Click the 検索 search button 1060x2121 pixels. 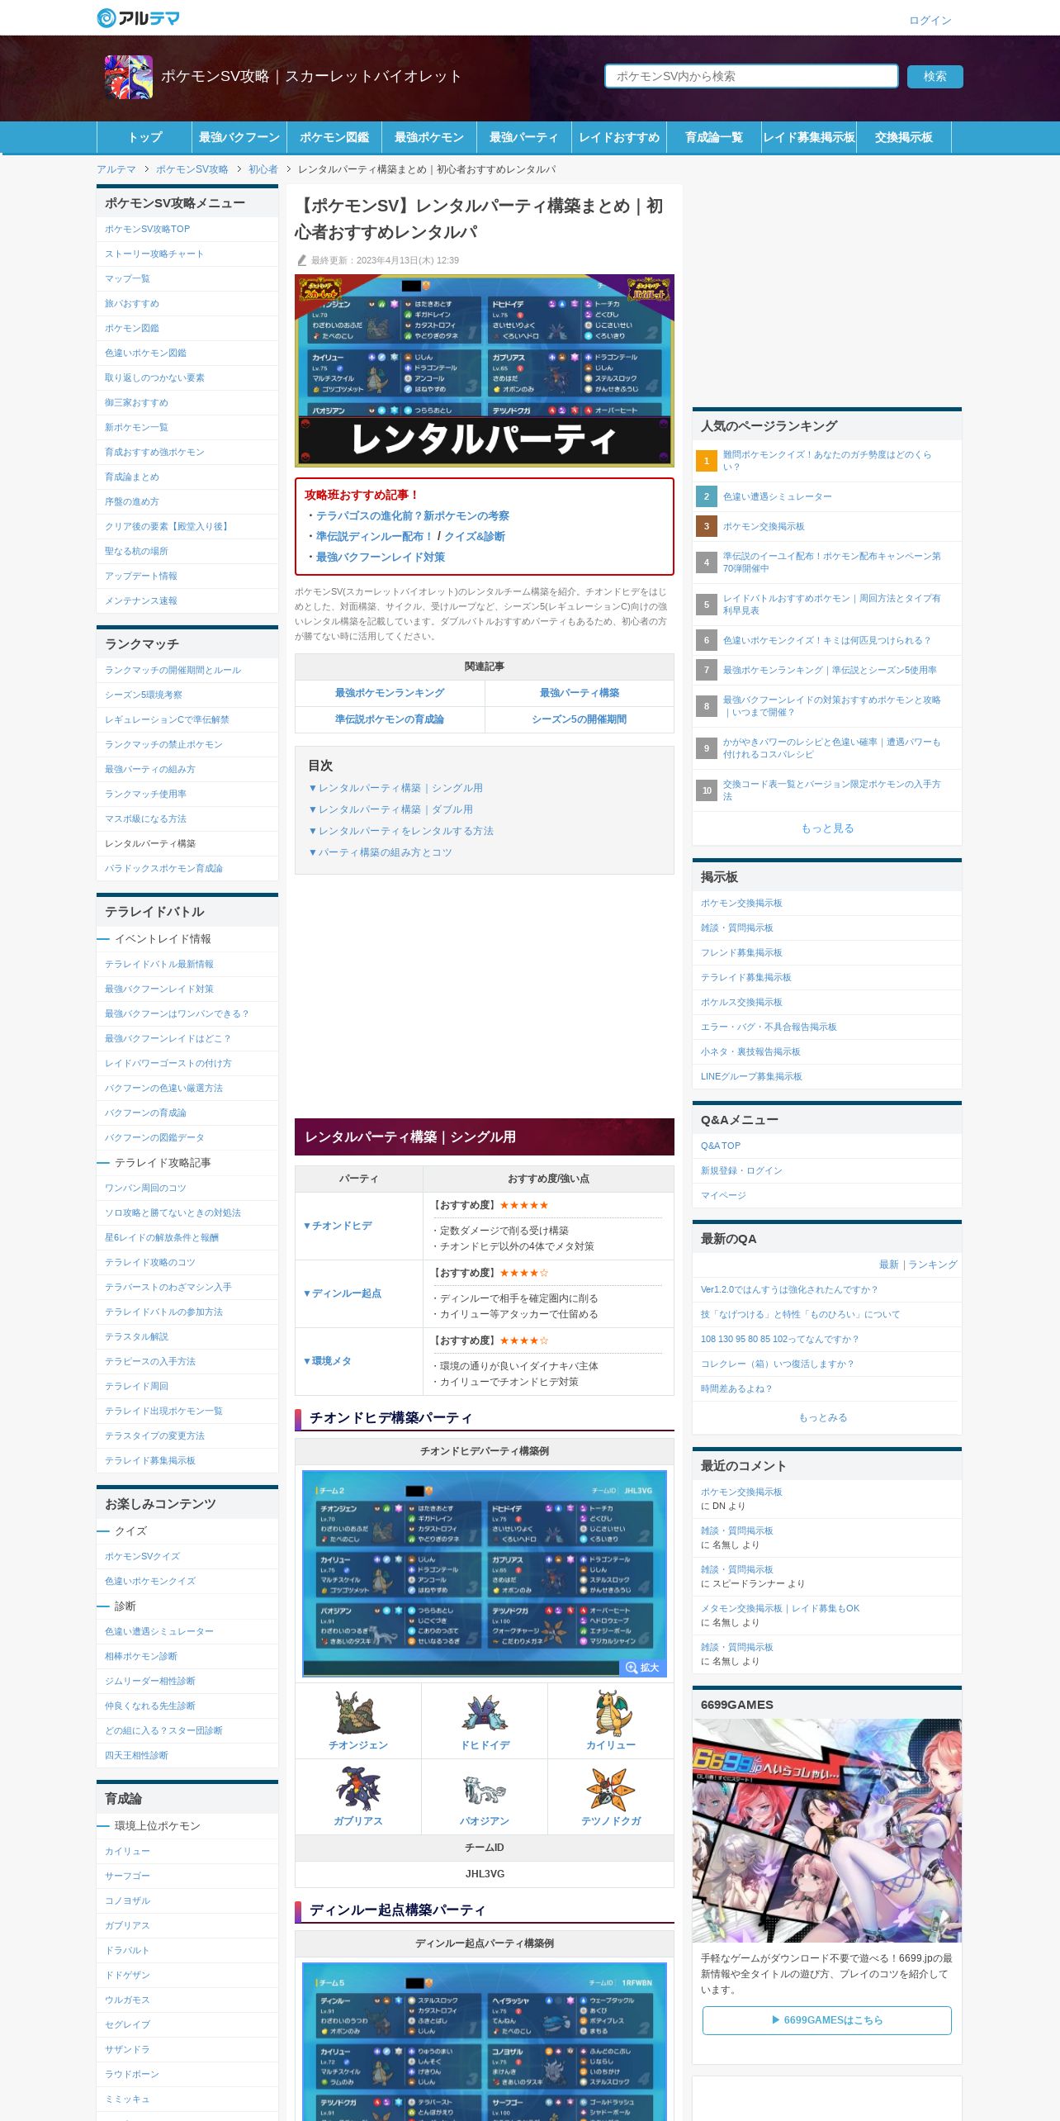[x=935, y=76]
